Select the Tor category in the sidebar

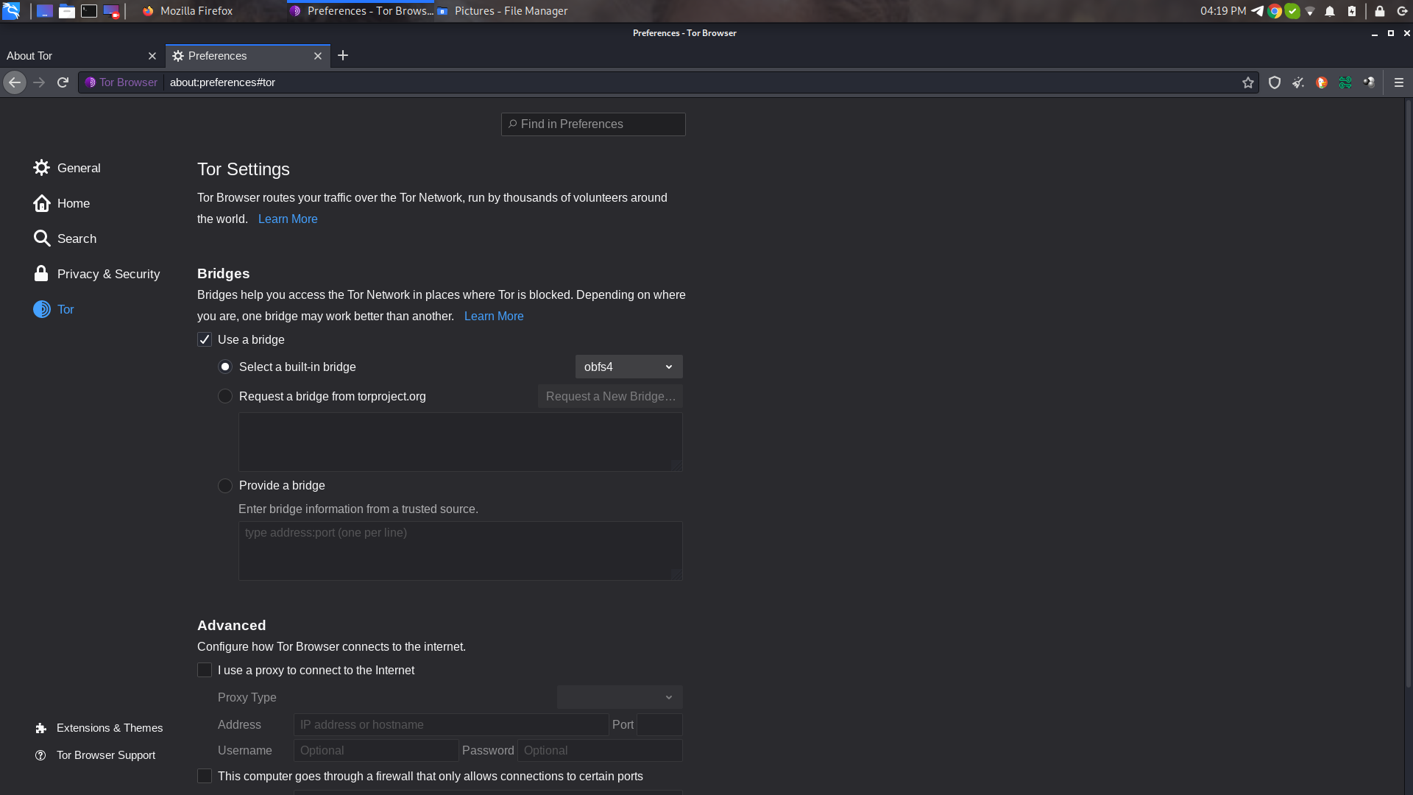54,309
